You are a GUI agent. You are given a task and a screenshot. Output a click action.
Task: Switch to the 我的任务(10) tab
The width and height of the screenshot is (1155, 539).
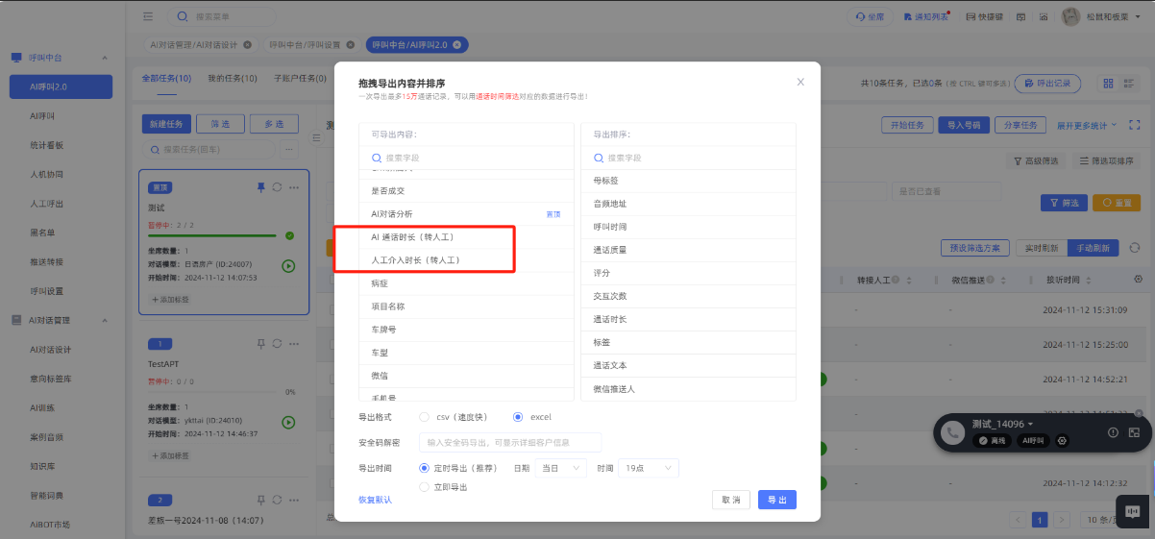point(232,79)
